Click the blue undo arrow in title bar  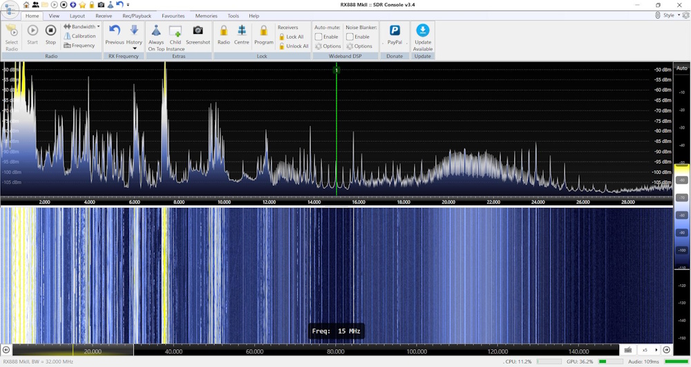tap(120, 5)
